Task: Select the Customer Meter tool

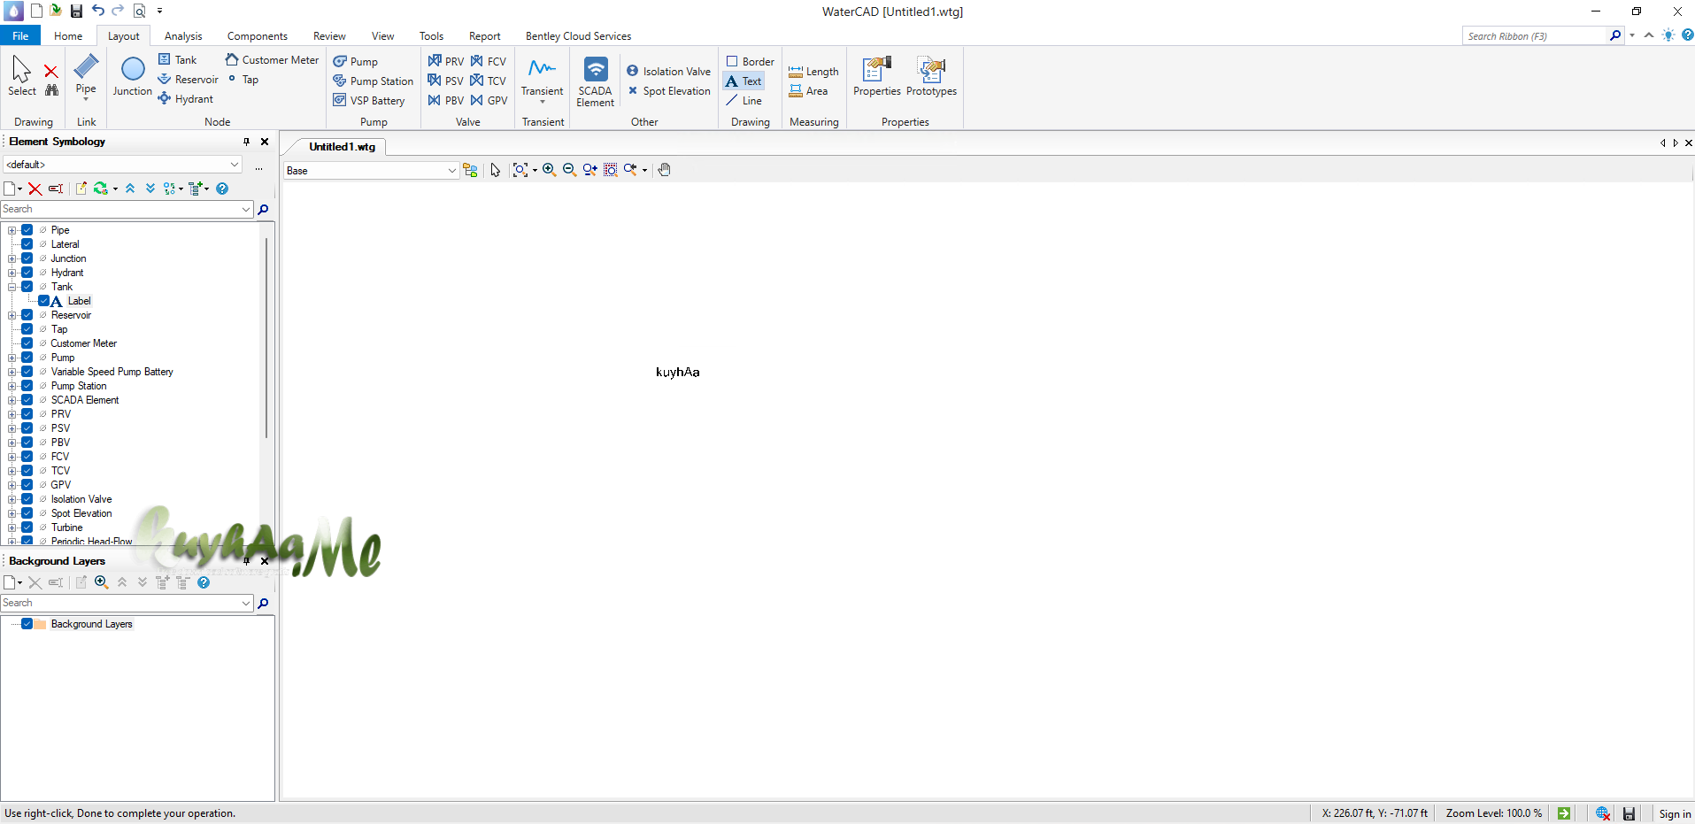Action: tap(272, 59)
